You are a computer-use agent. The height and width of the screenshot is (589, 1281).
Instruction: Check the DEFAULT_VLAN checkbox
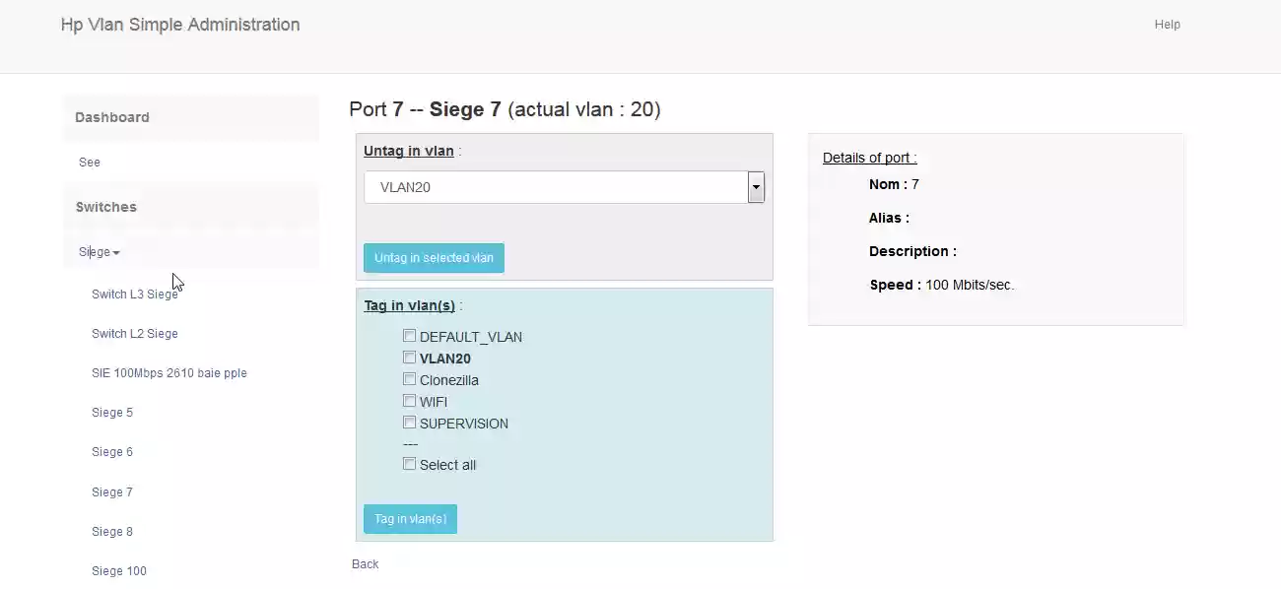(x=409, y=336)
